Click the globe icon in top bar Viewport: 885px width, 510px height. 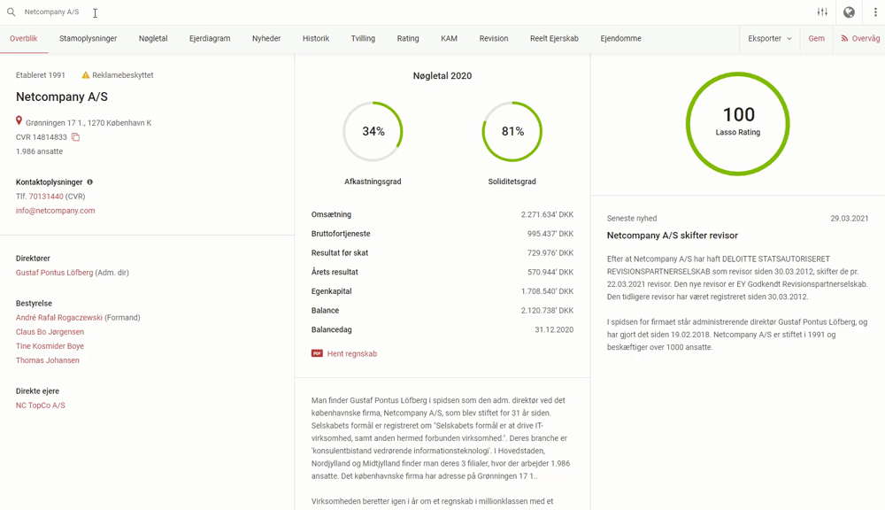click(849, 12)
